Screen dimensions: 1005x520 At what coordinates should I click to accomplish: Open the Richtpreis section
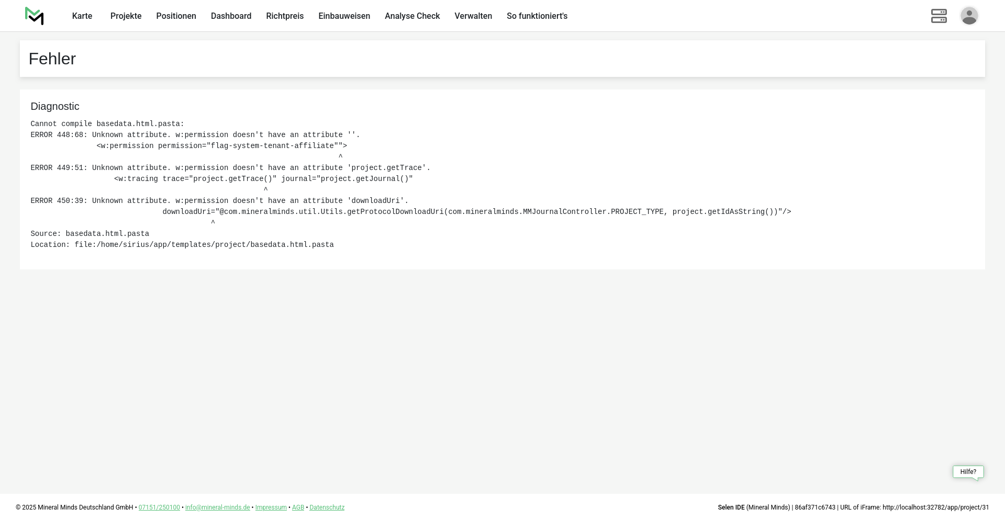coord(285,16)
